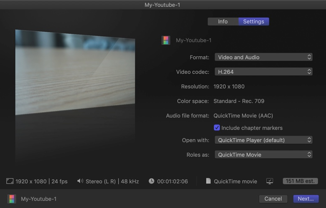Click the Cancel button

(273, 199)
